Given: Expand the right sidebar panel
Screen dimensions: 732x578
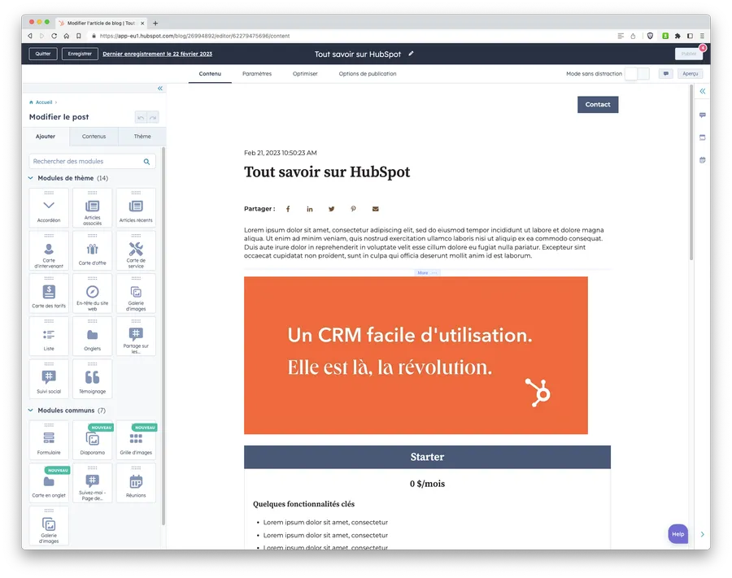Looking at the screenshot, I should tap(703, 91).
